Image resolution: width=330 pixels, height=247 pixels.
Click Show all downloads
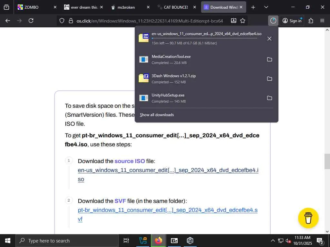(157, 115)
